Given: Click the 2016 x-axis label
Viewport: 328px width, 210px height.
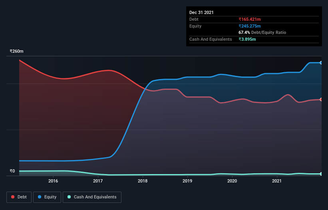Looking at the screenshot, I should [53, 181].
